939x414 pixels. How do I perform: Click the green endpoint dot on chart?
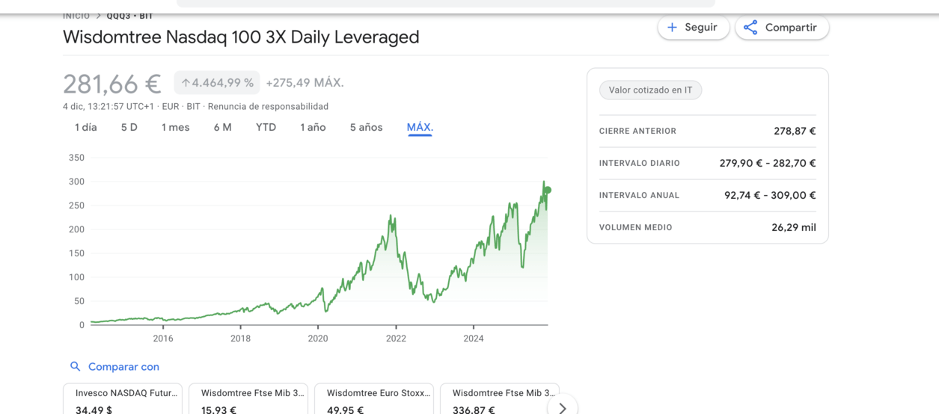[547, 191]
